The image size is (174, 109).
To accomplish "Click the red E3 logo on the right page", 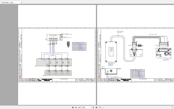I will (99, 77).
